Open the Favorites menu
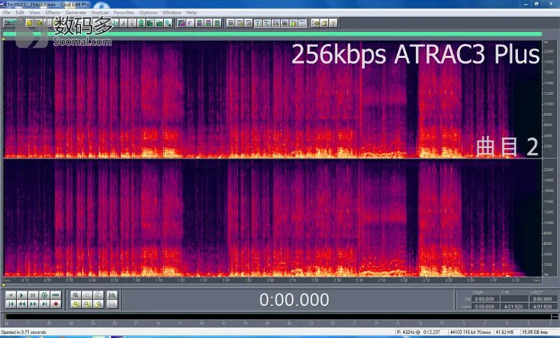The width and height of the screenshot is (560, 338). [x=124, y=13]
